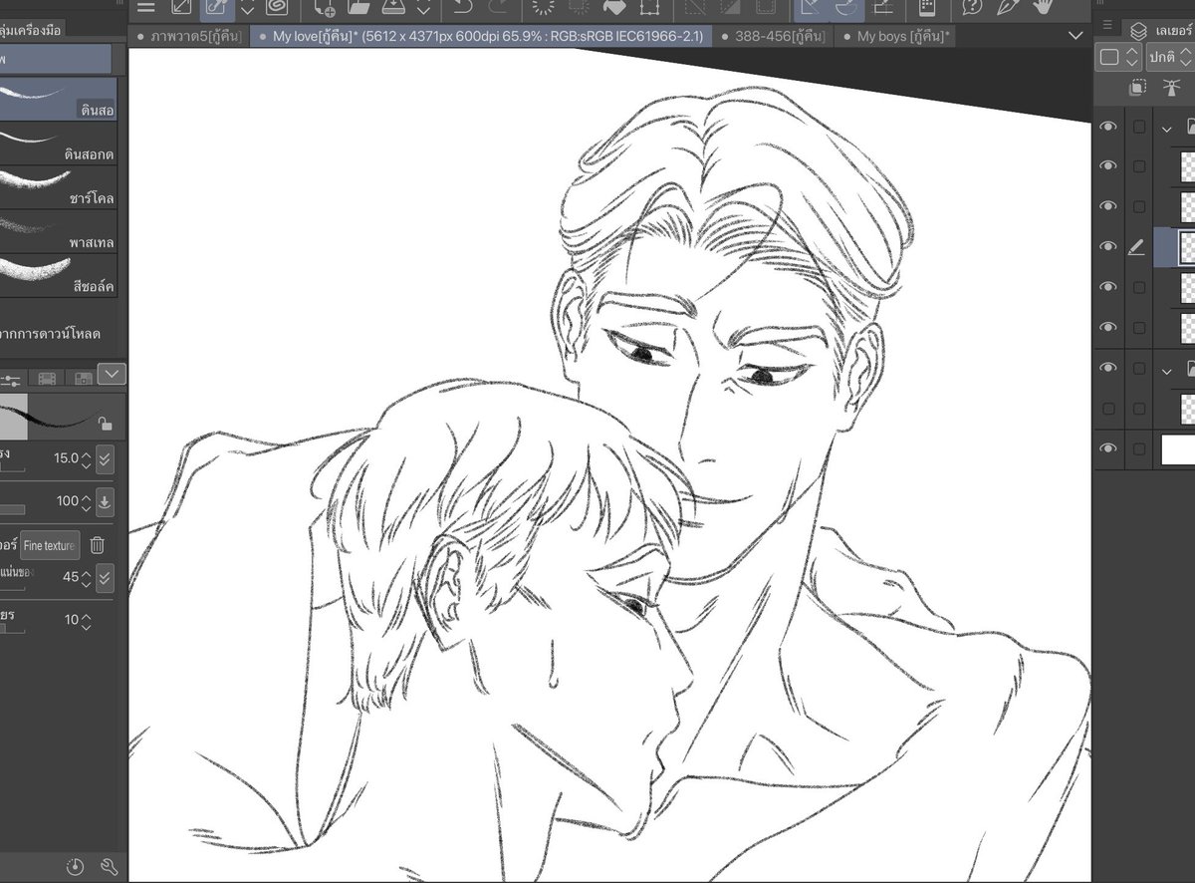Redo the undone action

click(x=499, y=6)
